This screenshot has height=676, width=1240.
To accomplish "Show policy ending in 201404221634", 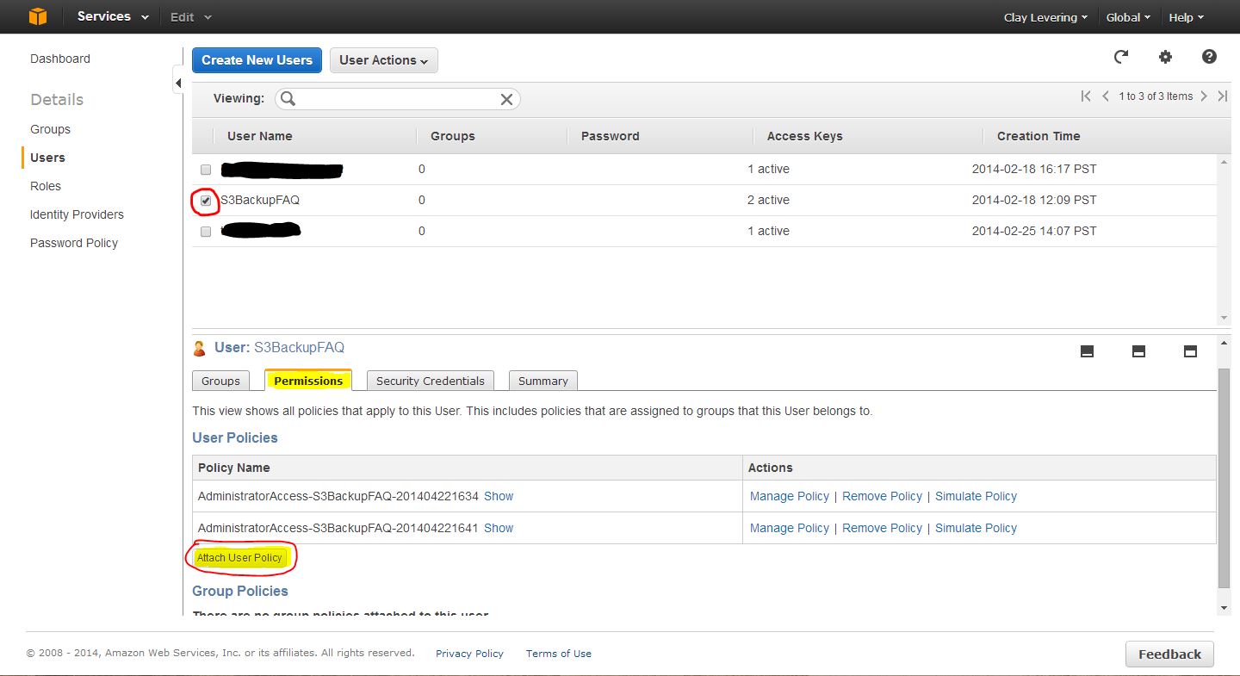I will point(499,496).
